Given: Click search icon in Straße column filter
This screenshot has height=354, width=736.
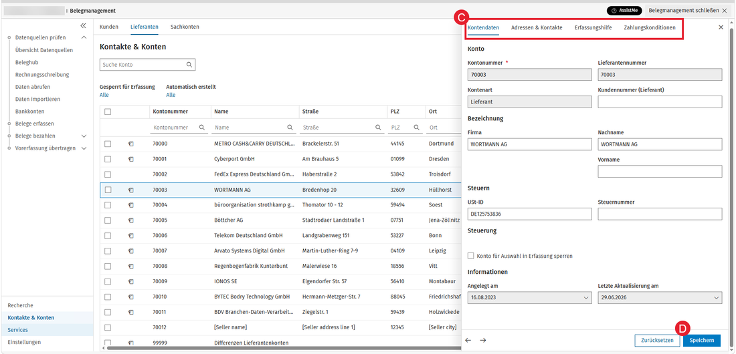Looking at the screenshot, I should (378, 127).
